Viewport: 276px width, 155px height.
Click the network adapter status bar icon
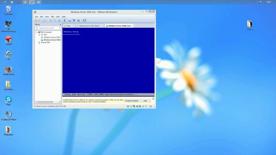pos(134,106)
